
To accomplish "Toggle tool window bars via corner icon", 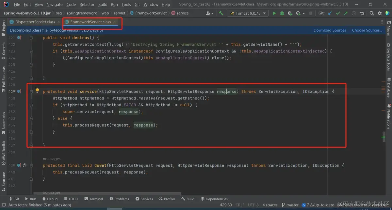I will pyautogui.click(x=4, y=205).
